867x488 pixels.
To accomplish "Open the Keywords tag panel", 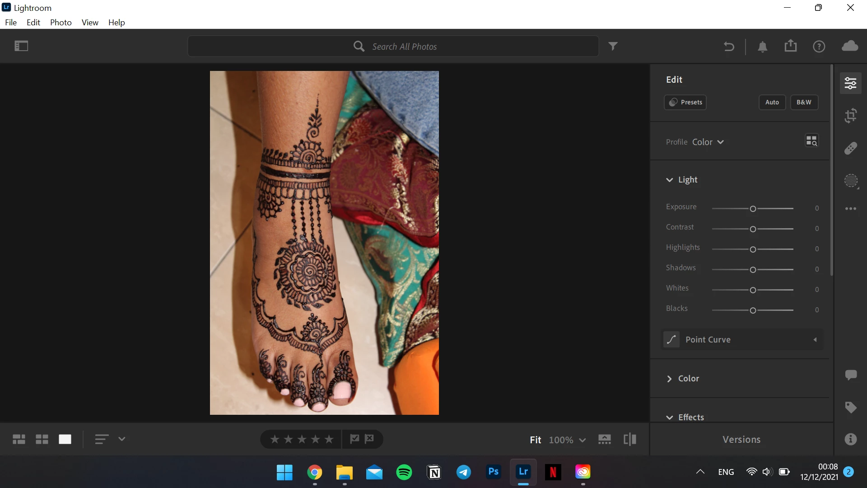I will coord(851,407).
